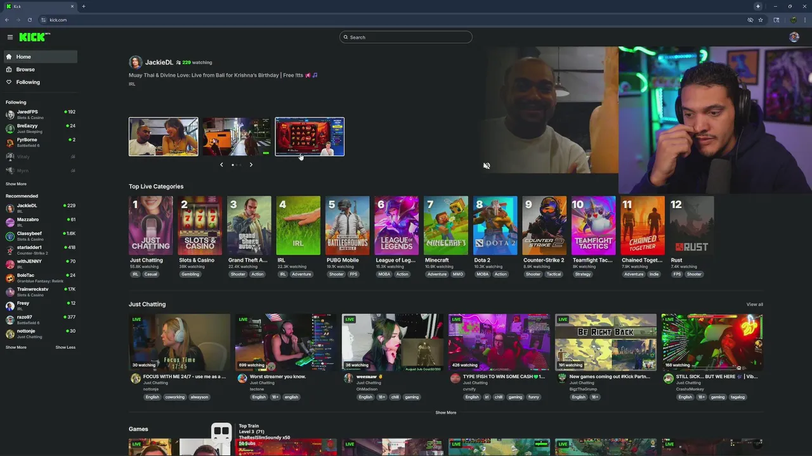Click the nottonje streamer avatar under first Just Chatting card
The height and width of the screenshot is (456, 812).
tap(135, 378)
